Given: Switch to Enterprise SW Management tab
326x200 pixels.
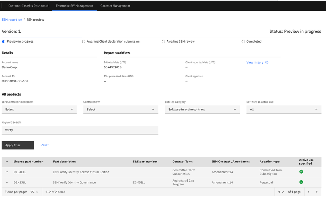Looking at the screenshot, I should coord(74,6).
